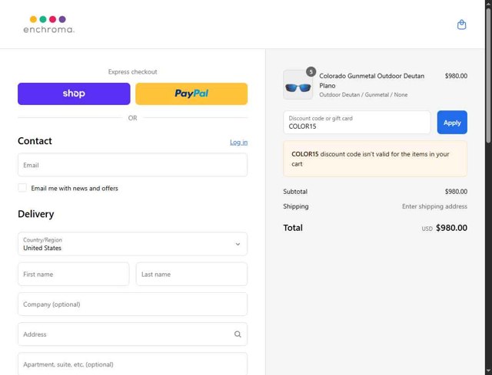Open the shopping bag cart icon
Image resolution: width=492 pixels, height=375 pixels.
point(461,25)
